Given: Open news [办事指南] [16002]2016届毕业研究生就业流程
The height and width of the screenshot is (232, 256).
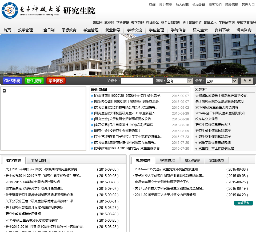Looking at the screenshot, I should coord(128,96).
